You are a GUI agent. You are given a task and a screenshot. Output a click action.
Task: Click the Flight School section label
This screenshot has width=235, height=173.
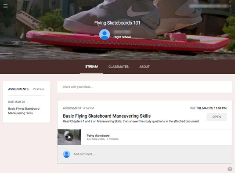pos(122,37)
